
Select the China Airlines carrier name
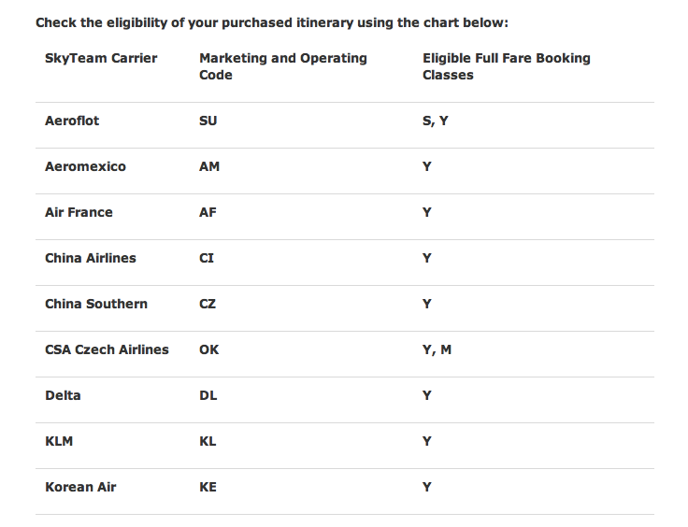click(x=91, y=258)
